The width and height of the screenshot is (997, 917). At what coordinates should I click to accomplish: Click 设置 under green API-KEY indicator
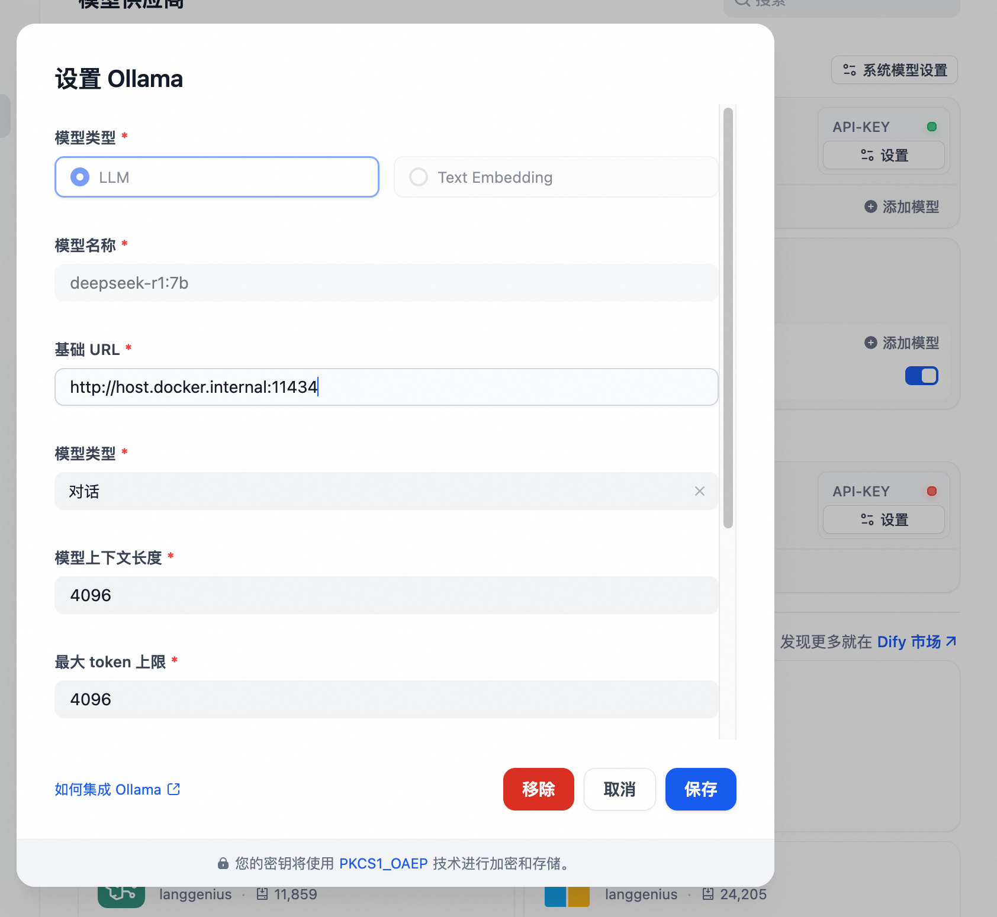coord(884,156)
